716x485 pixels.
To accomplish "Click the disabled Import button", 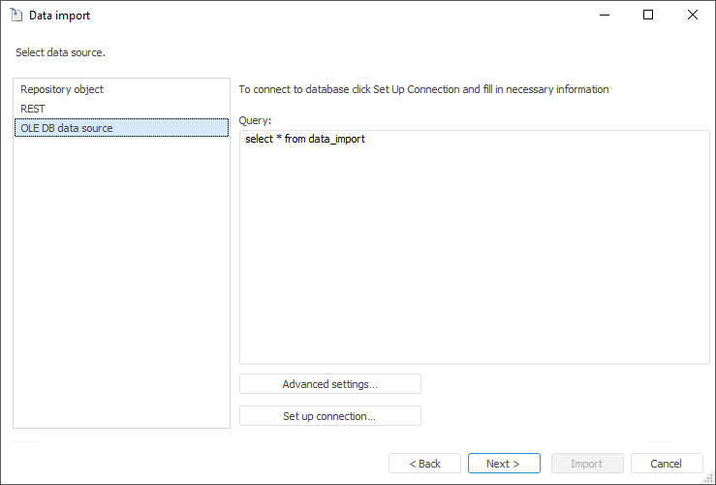I will pos(586,464).
